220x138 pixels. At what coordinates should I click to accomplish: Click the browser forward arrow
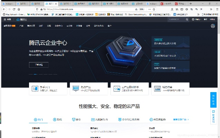(9, 9)
